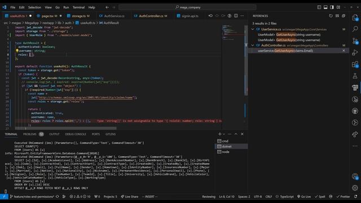This screenshot has height=203, width=361.
Task: Open the File menu
Action: pyautogui.click(x=12, y=7)
